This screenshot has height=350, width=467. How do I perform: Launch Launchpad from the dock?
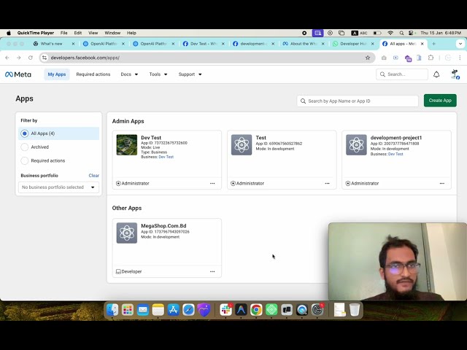(x=128, y=310)
